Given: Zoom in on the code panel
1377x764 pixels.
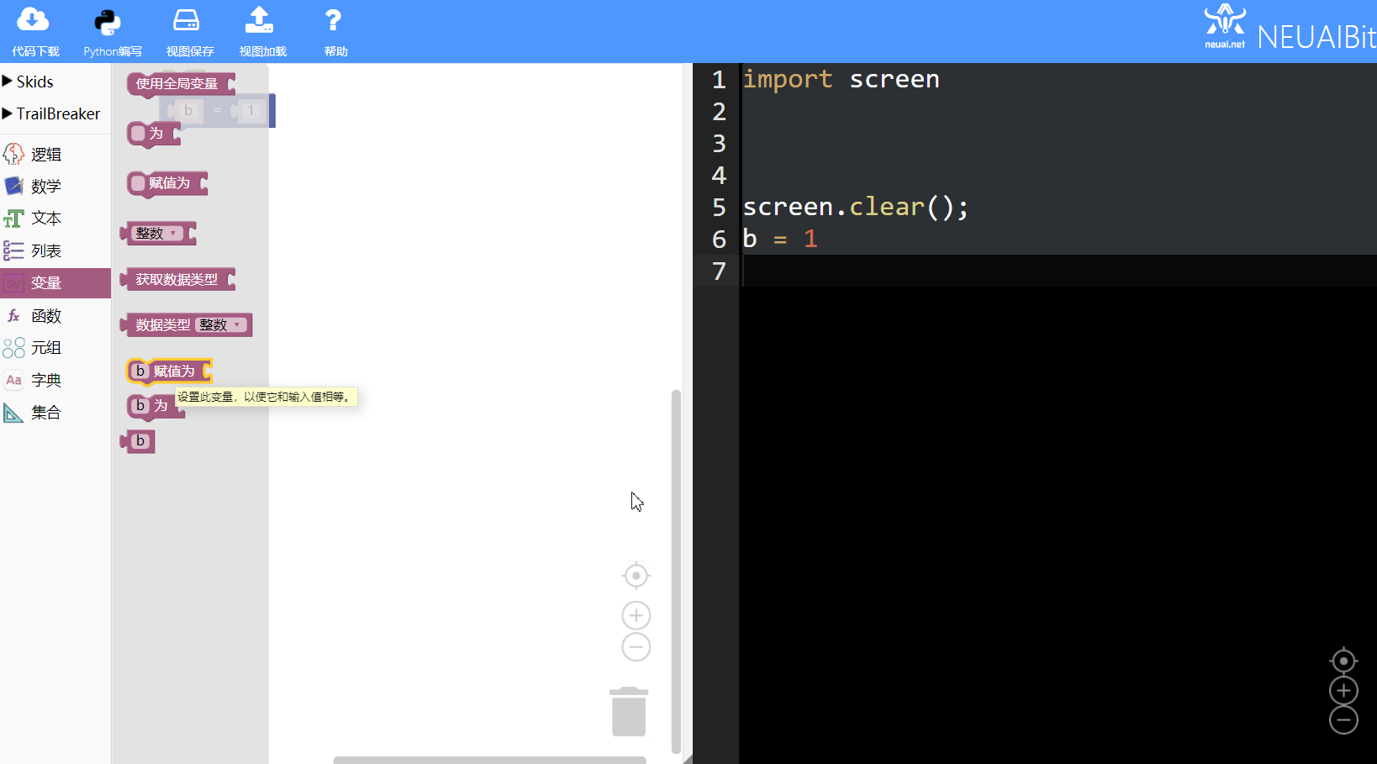Looking at the screenshot, I should (x=1343, y=691).
